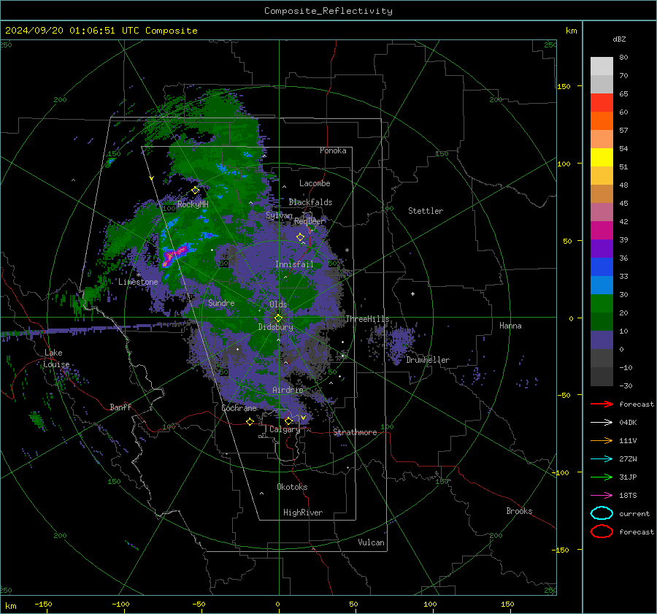Click the HighRiver label
657x614 pixels.
[x=303, y=513]
